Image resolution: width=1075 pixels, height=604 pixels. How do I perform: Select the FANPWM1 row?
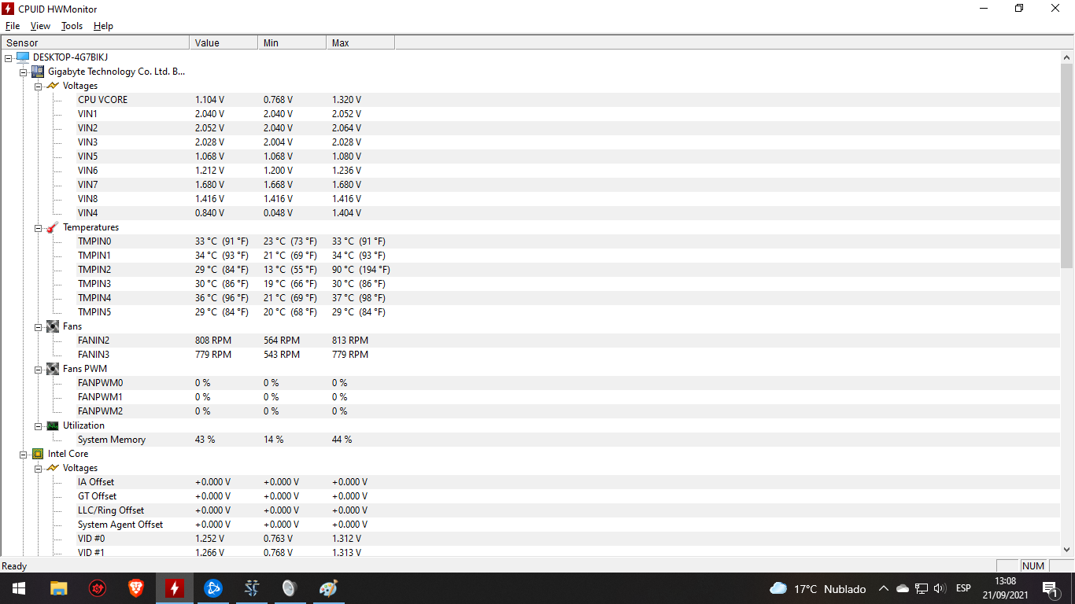coord(568,397)
